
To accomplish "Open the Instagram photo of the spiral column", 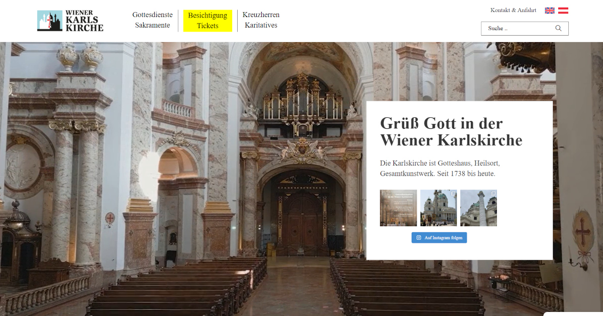I will coord(478,208).
